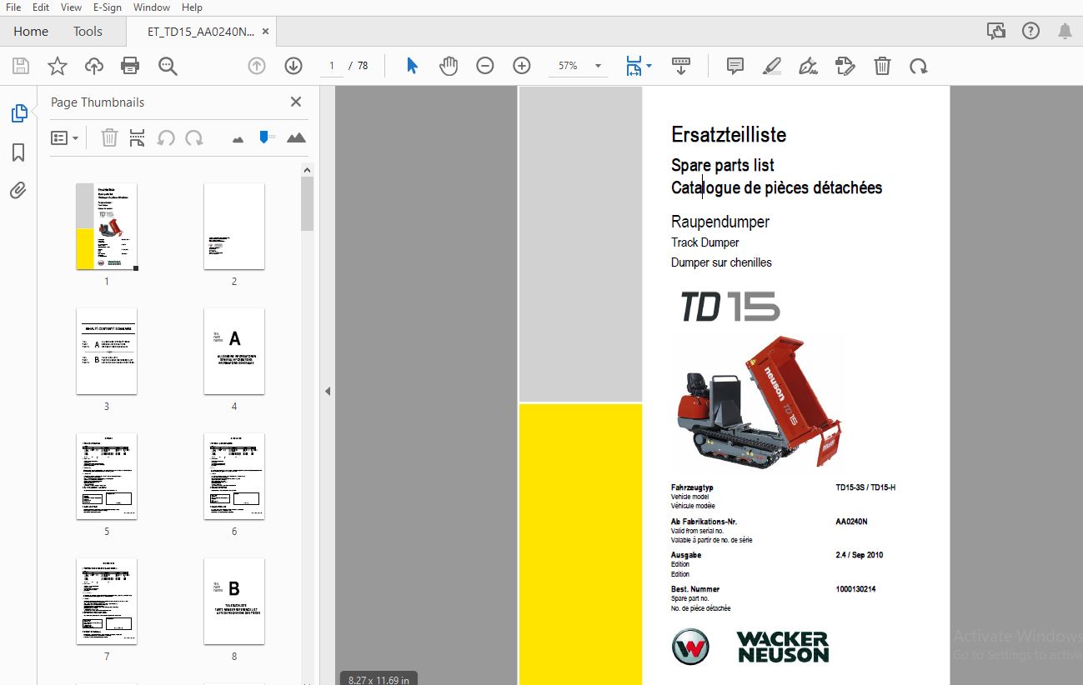Click the 57% zoom value field

click(x=568, y=66)
